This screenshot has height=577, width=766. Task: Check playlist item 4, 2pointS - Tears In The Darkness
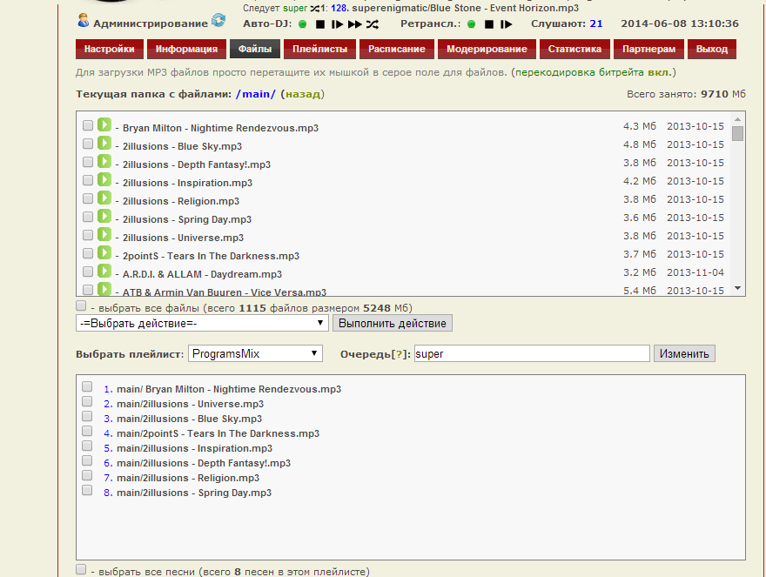click(87, 432)
